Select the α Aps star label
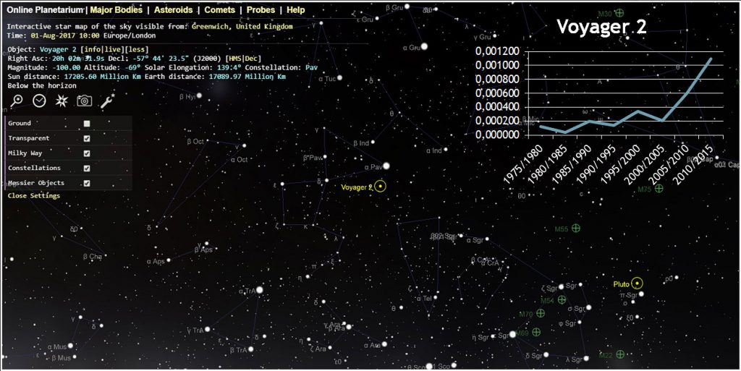The image size is (741, 371). 156,262
